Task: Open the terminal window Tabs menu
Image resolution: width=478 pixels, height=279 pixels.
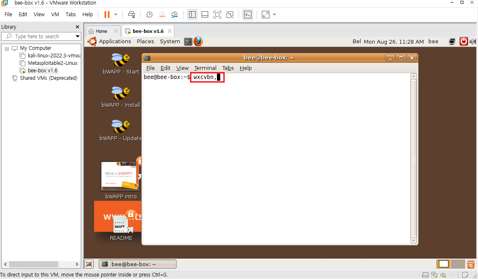Action: coord(228,68)
